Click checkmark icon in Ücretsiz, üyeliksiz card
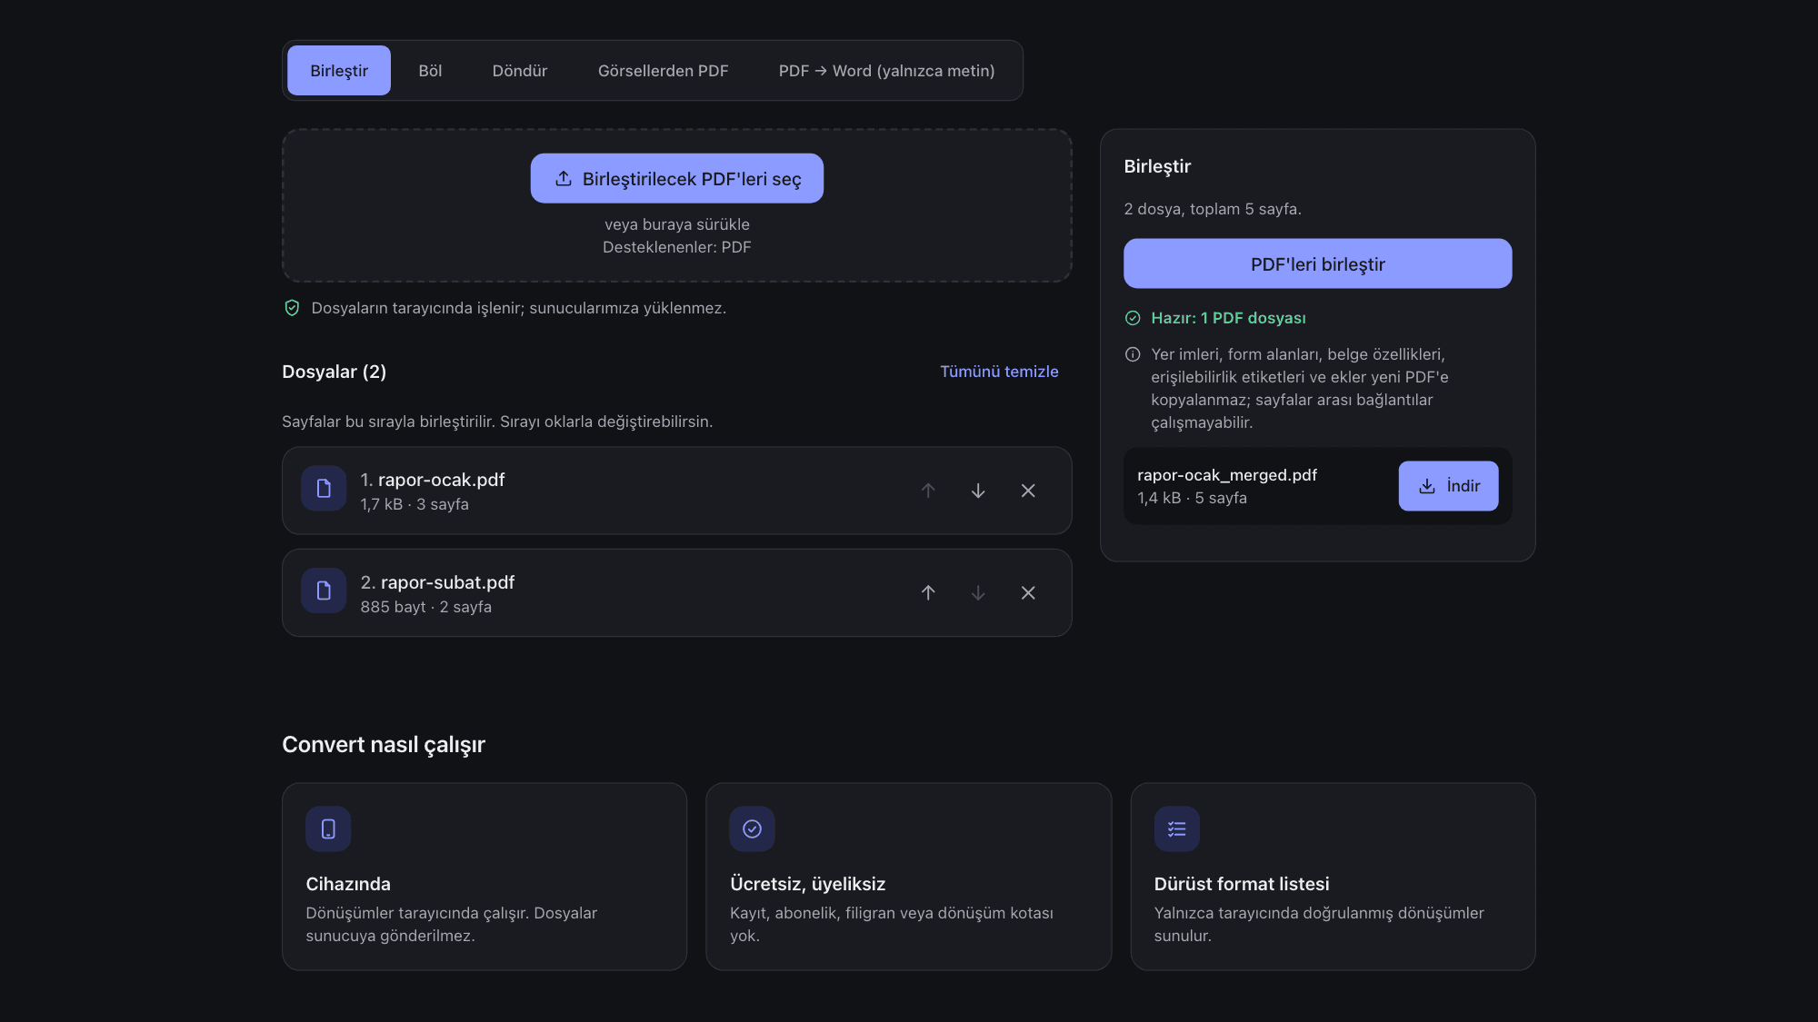Screen dimensions: 1818x1022 (752, 829)
